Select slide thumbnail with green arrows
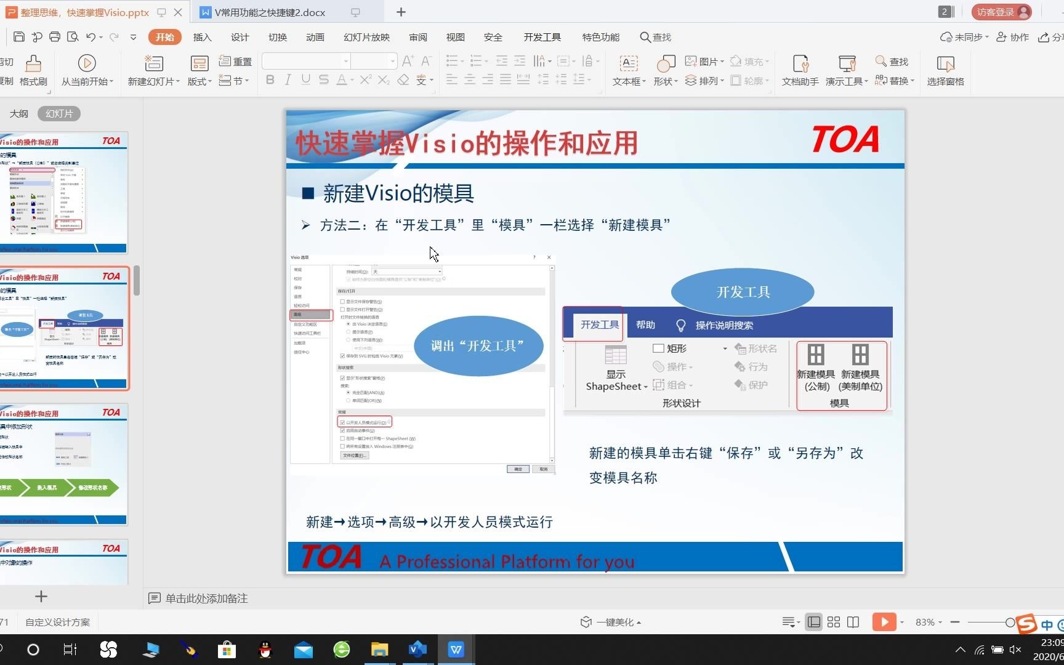The height and width of the screenshot is (665, 1064). [x=64, y=464]
